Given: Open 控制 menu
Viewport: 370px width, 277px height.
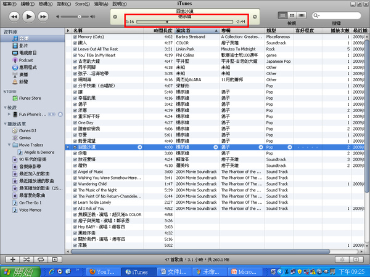Looking at the screenshot, I should pos(64,4).
